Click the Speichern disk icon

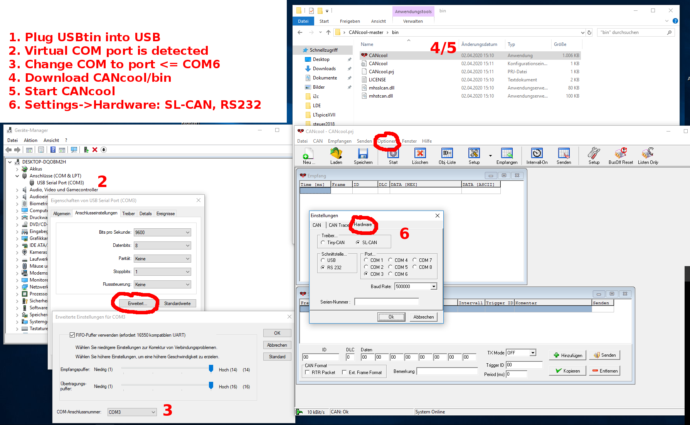[x=363, y=156]
